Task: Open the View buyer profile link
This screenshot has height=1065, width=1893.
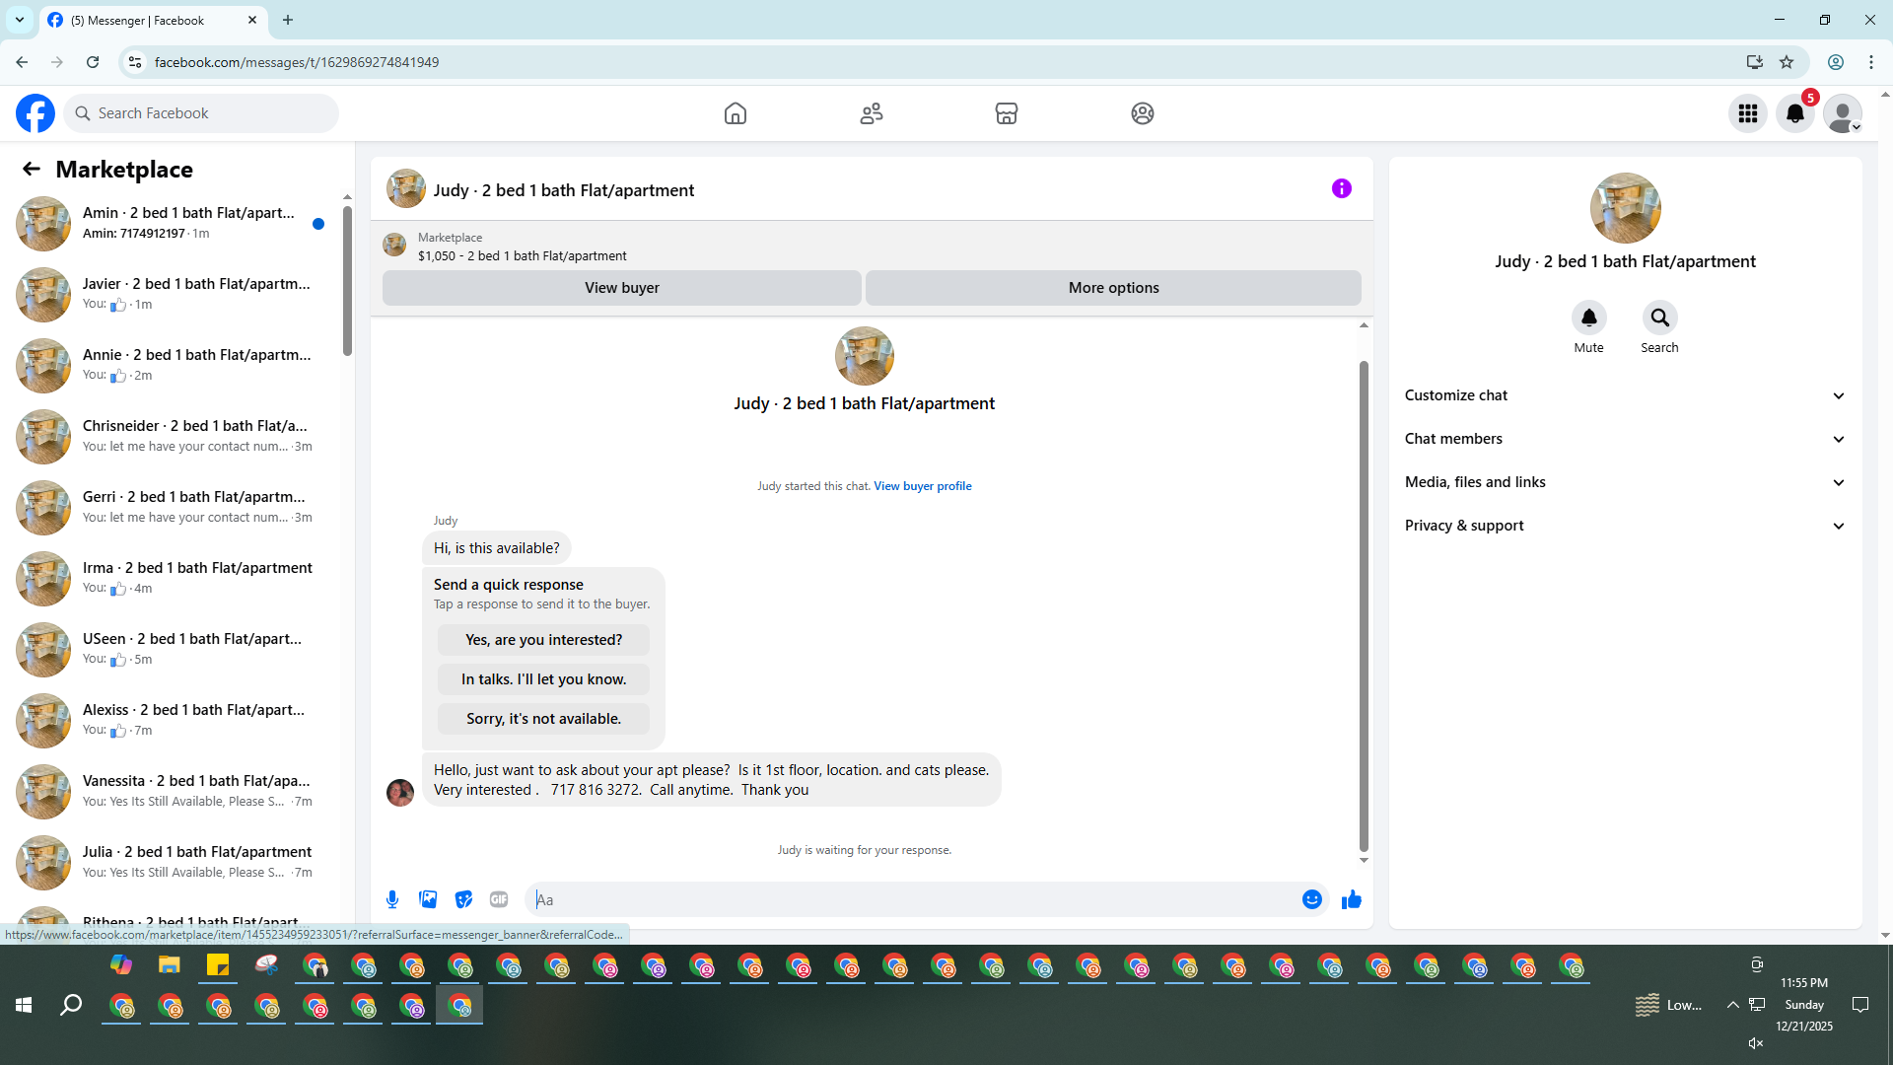Action: [x=922, y=486]
